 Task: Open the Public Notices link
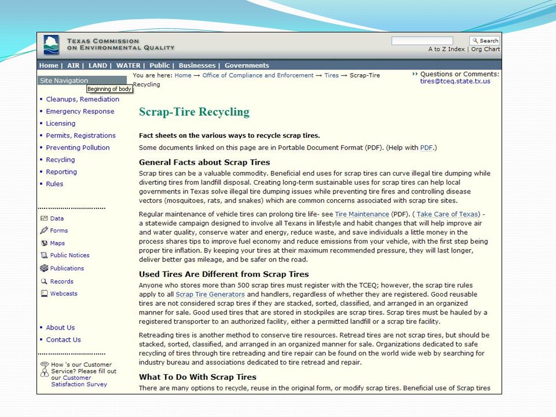[70, 255]
